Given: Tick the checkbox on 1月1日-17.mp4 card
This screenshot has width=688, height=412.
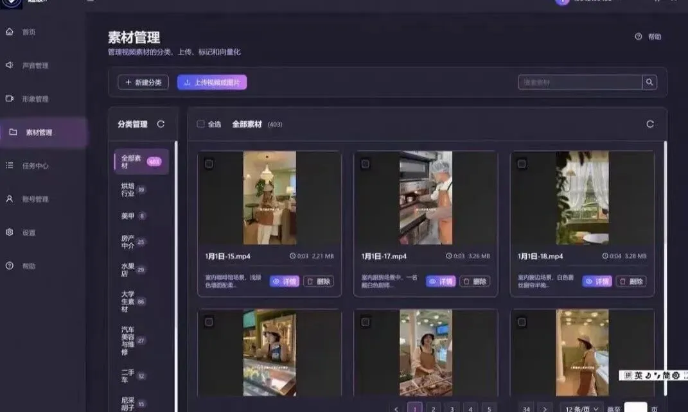Looking at the screenshot, I should pyautogui.click(x=365, y=164).
